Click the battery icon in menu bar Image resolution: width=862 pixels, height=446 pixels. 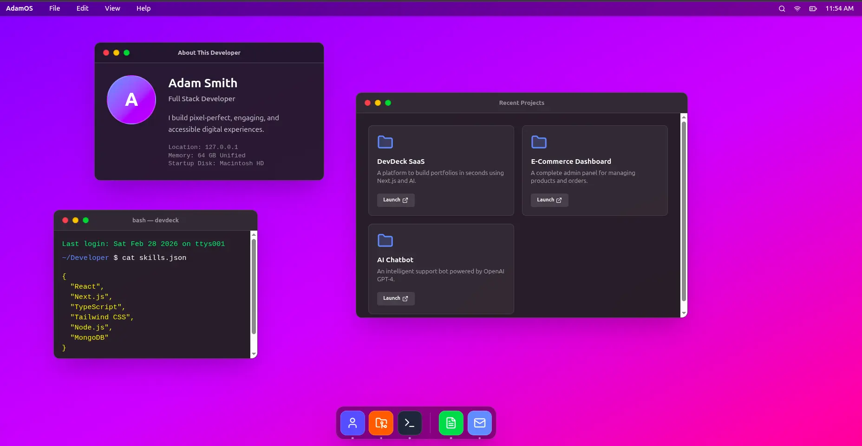pyautogui.click(x=813, y=8)
